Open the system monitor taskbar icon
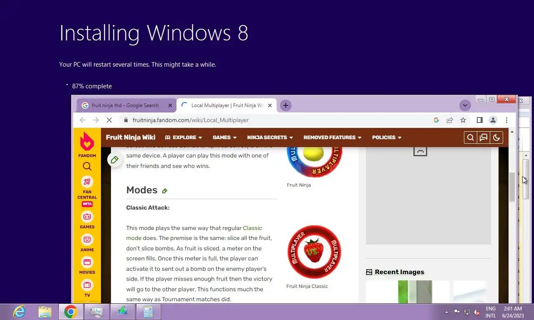Image resolution: width=534 pixels, height=320 pixels. click(x=96, y=312)
